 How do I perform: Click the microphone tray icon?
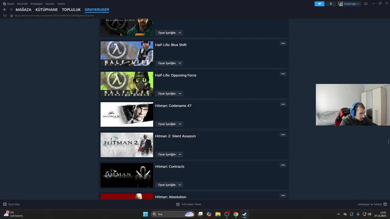(358, 214)
